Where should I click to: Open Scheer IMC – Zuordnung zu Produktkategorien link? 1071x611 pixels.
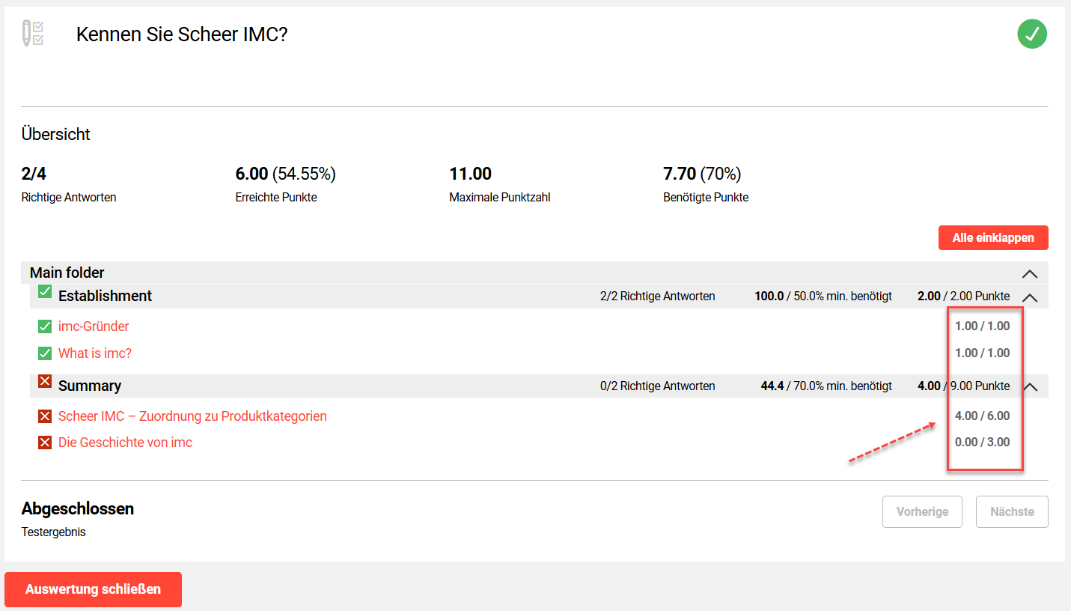coord(192,416)
